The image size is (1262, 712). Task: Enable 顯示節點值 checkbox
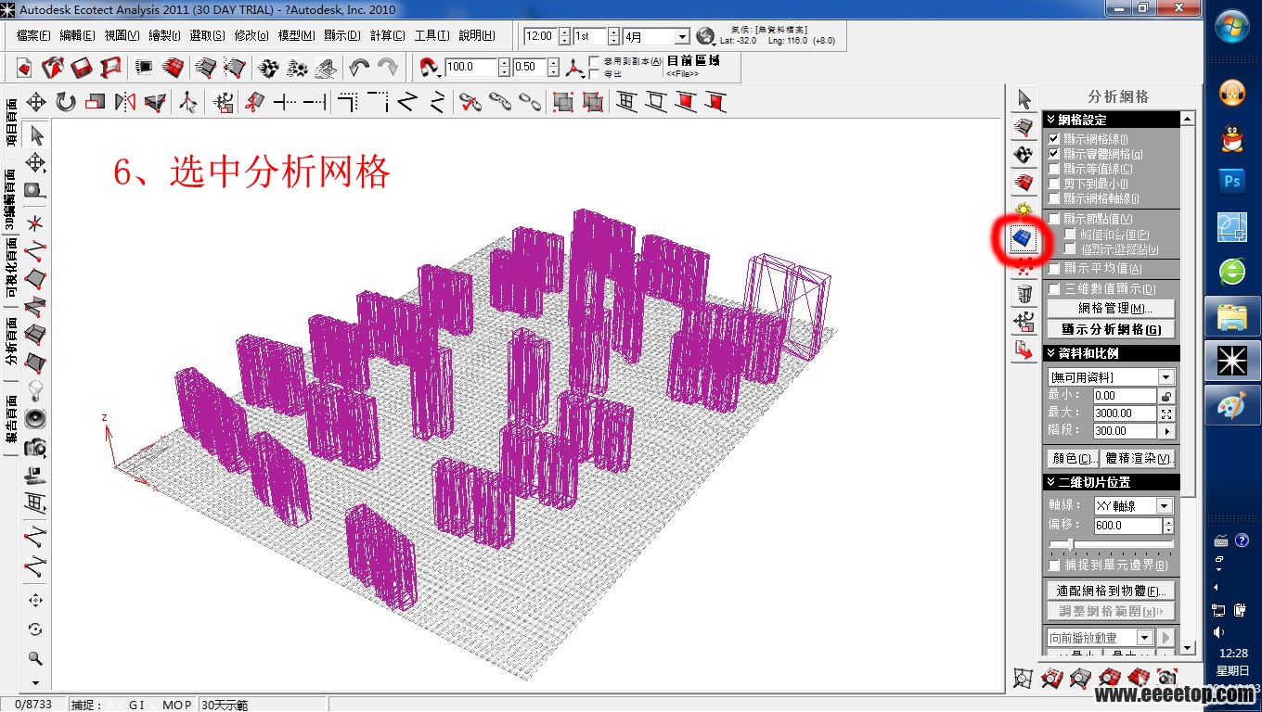click(1053, 219)
